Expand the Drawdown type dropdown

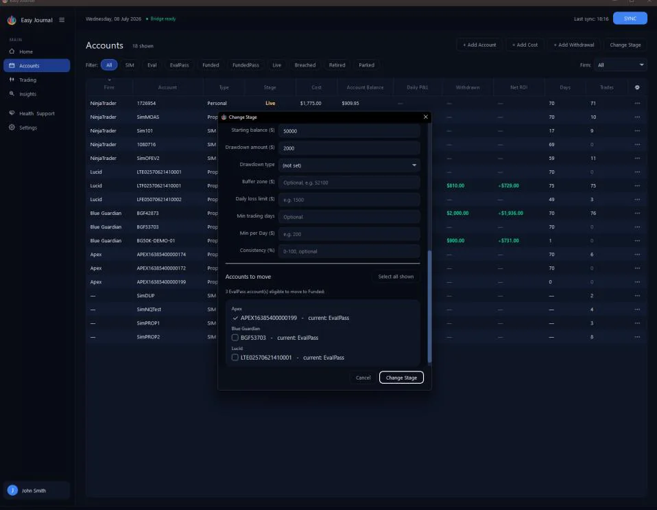pos(349,165)
